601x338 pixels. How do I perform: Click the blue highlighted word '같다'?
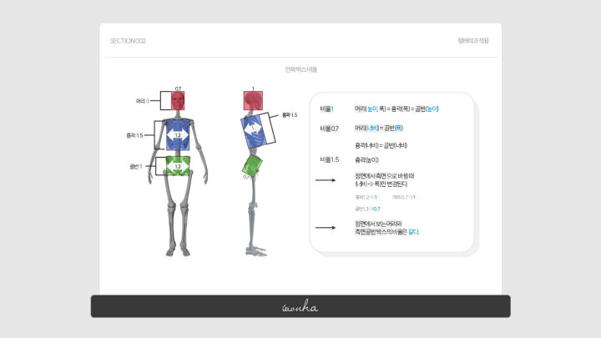(x=413, y=232)
